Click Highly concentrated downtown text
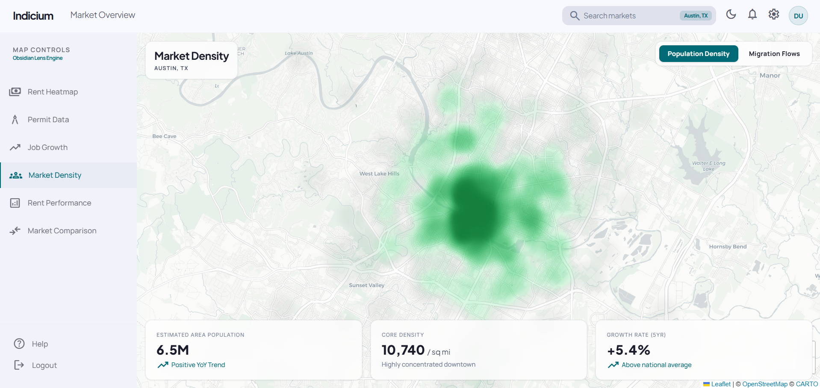This screenshot has height=388, width=820. coord(428,364)
